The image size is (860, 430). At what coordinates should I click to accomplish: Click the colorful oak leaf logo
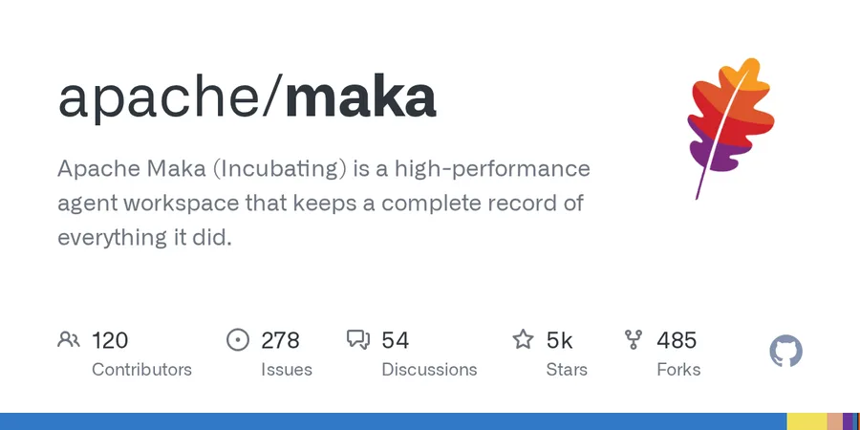pos(730,128)
